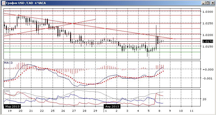Click date 27 on the time axis
The height and width of the screenshot is (115, 216).
74,111
